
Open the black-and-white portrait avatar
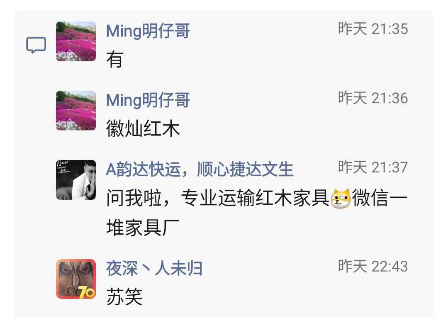[x=76, y=179]
